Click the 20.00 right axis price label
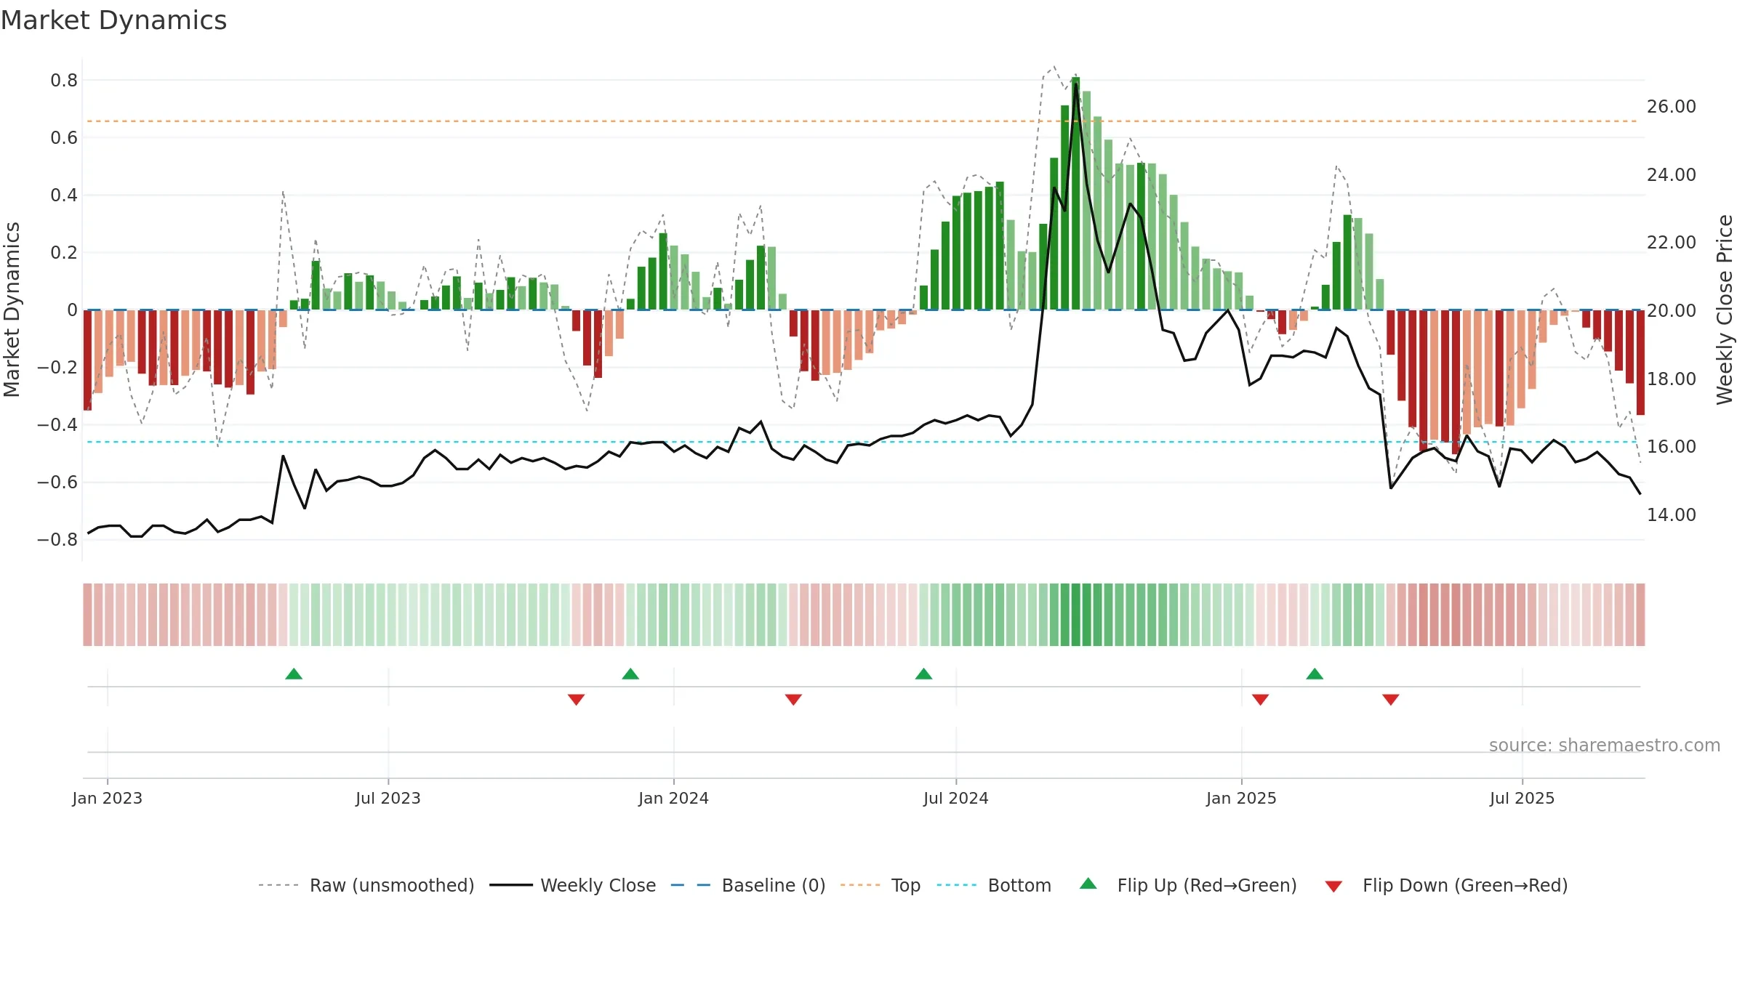The image size is (1745, 981). click(1671, 310)
